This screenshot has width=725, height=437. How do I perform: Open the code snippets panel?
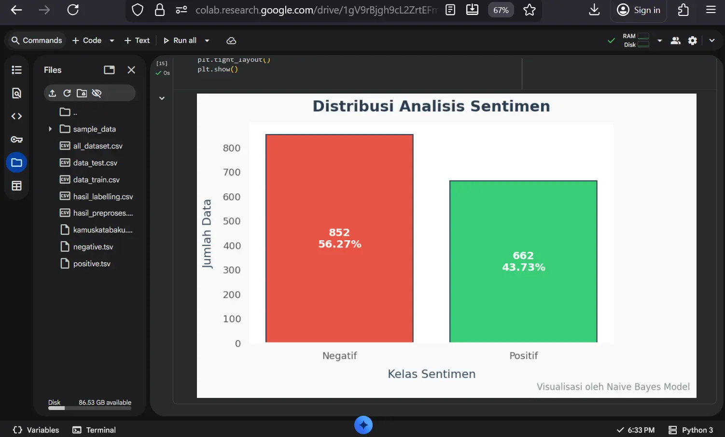coord(16,116)
